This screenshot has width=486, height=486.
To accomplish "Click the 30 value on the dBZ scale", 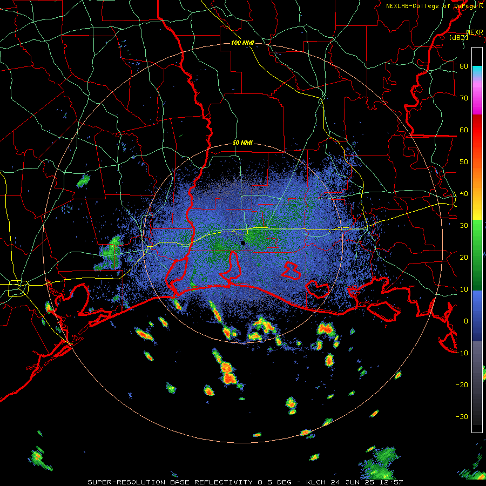I will pyautogui.click(x=464, y=226).
